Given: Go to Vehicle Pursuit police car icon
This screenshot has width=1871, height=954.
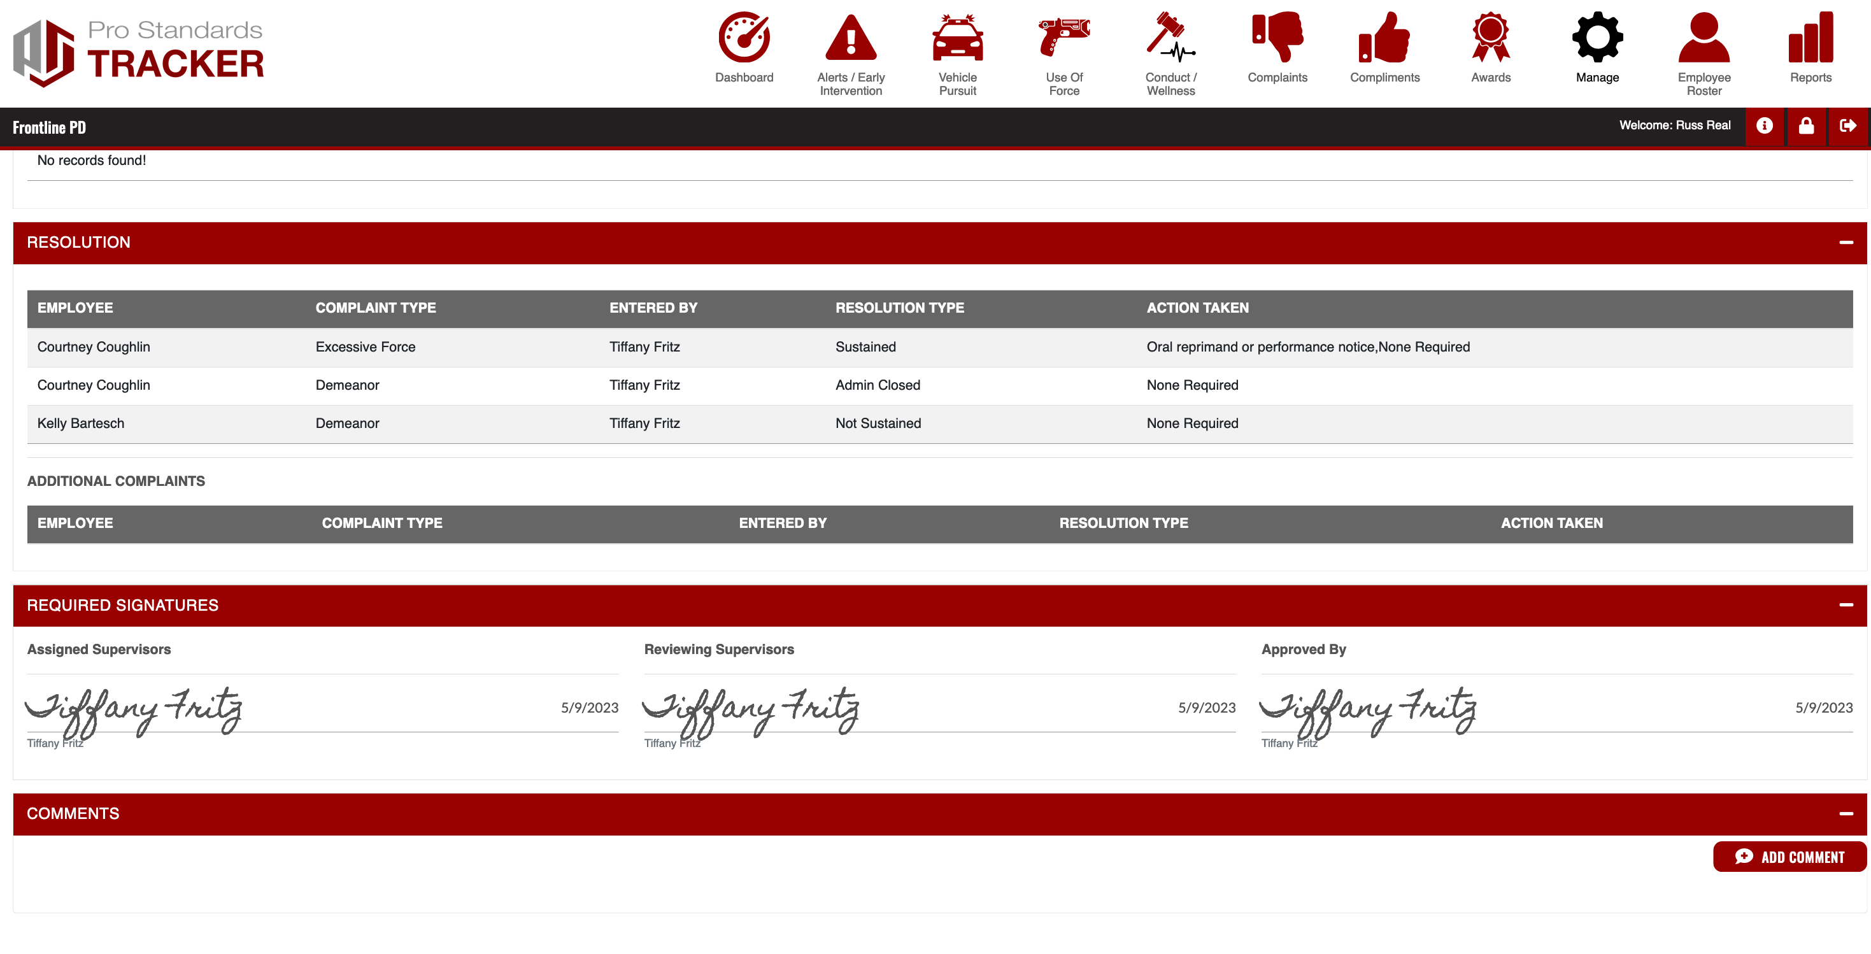Looking at the screenshot, I should click(957, 38).
